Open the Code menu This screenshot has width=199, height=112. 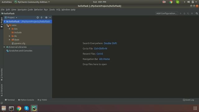click(30, 10)
